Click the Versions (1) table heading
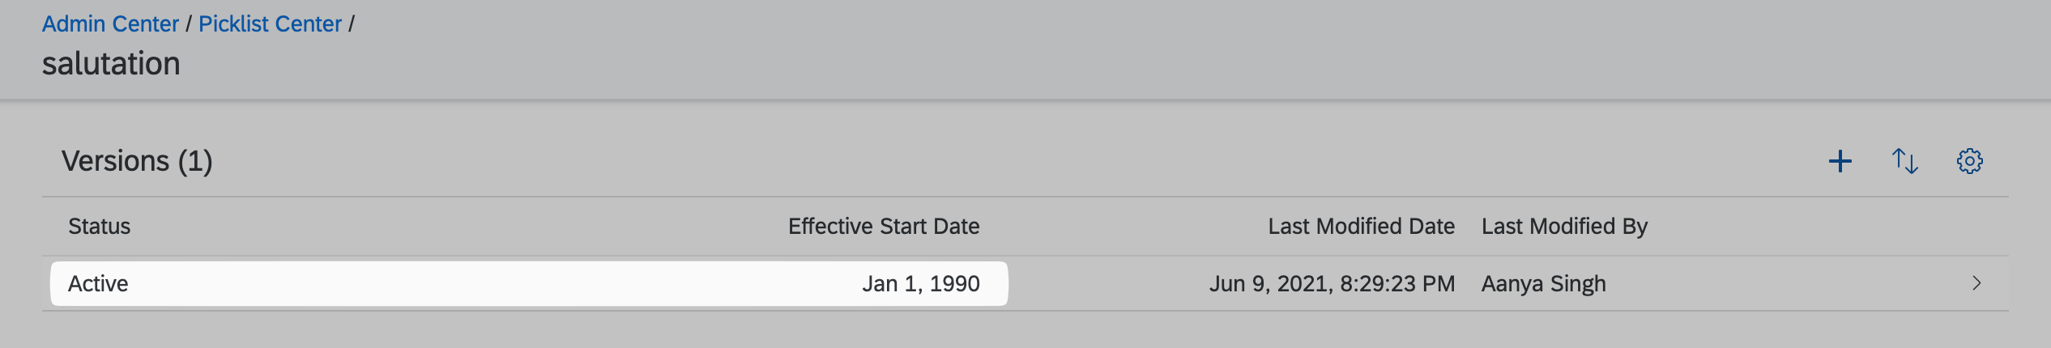The height and width of the screenshot is (348, 2051). [137, 161]
